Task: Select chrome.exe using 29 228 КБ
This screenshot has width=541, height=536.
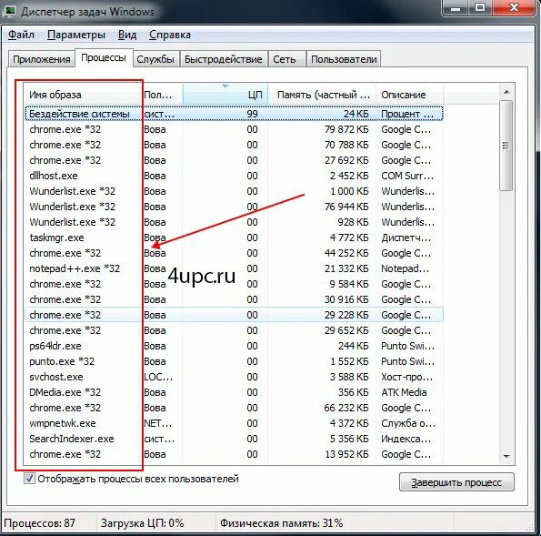Action: (234, 315)
